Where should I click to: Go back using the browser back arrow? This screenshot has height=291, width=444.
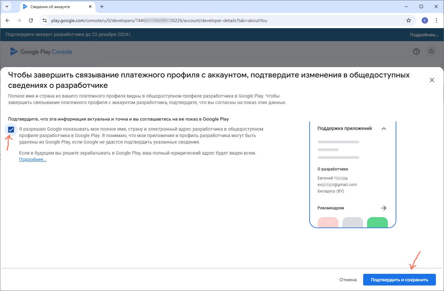tap(7, 20)
